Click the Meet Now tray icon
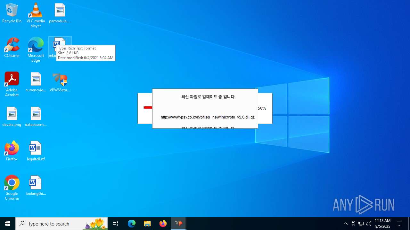 pyautogui.click(x=353, y=224)
